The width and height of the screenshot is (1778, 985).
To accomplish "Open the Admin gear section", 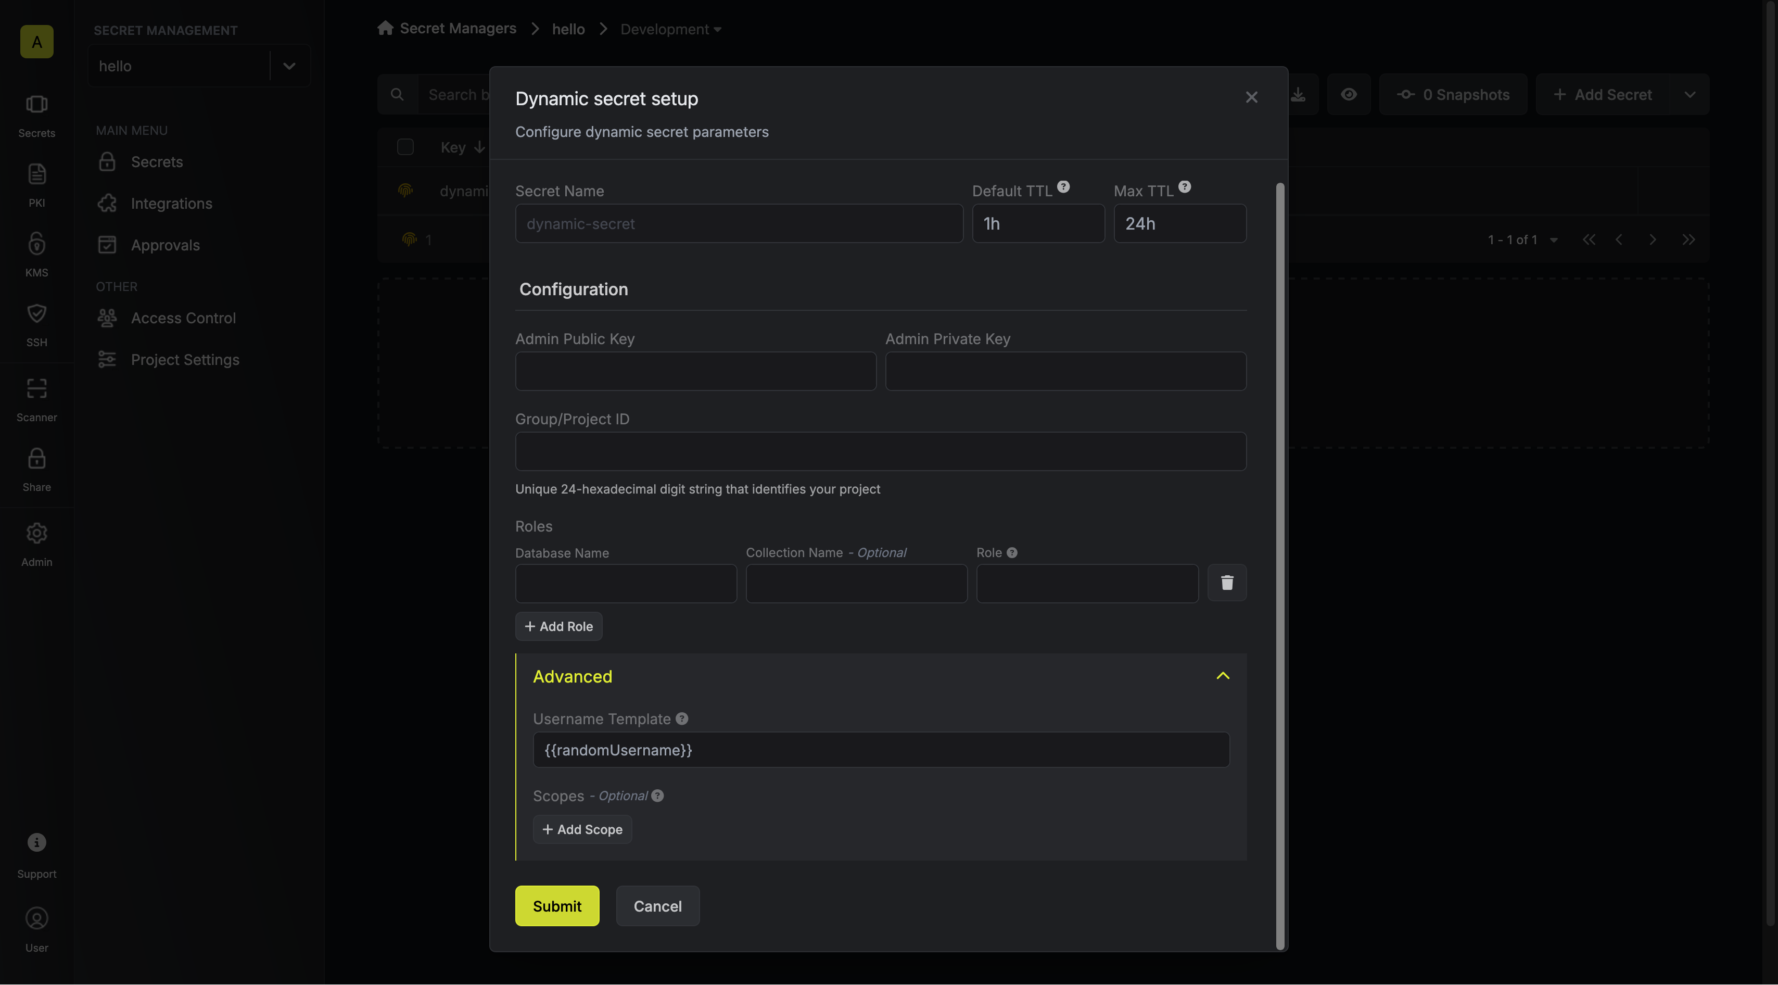I will pos(36,545).
